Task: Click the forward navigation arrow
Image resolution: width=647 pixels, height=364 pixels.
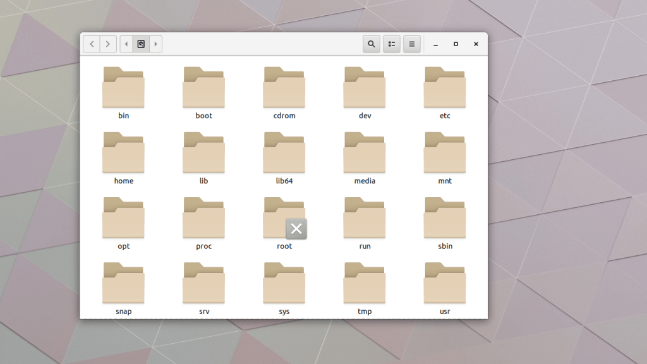Action: pyautogui.click(x=108, y=44)
